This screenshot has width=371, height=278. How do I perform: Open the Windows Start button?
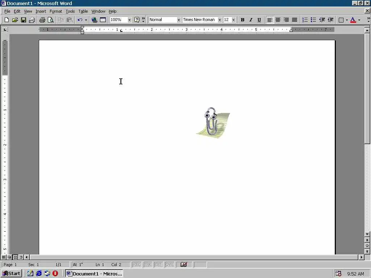(11, 274)
